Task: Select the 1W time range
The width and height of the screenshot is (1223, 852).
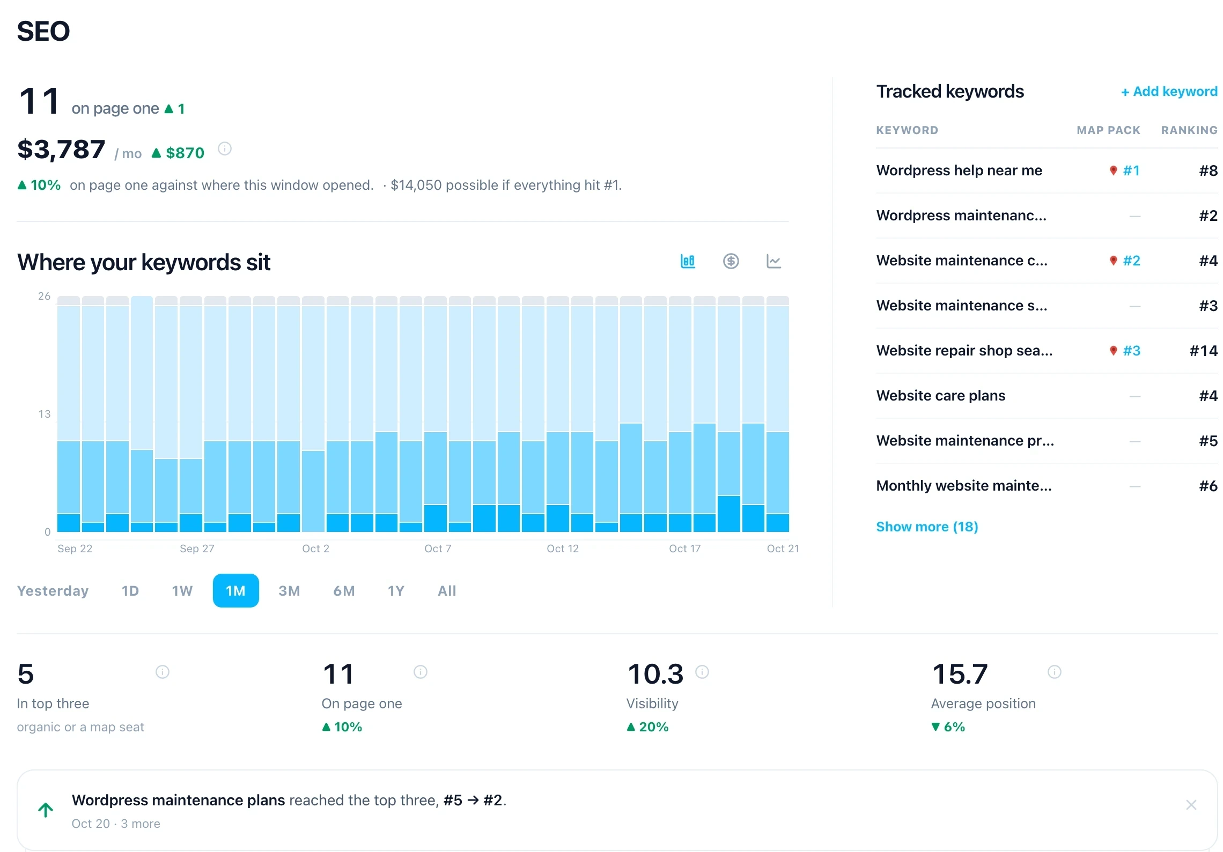Action: click(x=182, y=591)
